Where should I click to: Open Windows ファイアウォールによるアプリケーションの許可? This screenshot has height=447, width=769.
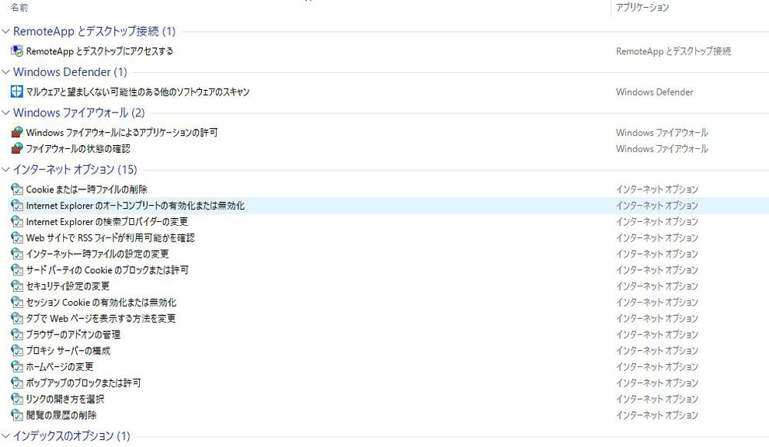[x=122, y=133]
